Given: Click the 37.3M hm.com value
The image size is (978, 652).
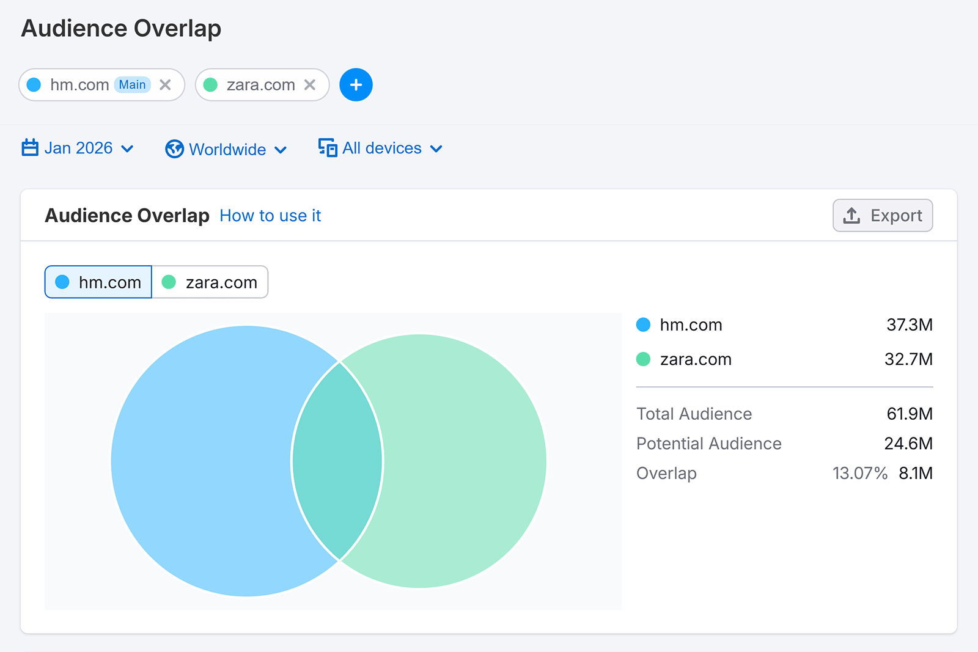Looking at the screenshot, I should tap(910, 325).
